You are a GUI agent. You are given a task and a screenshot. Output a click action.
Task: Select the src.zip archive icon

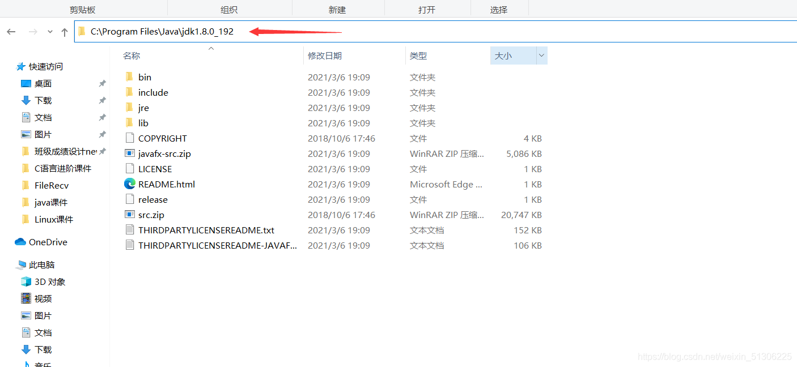(x=130, y=215)
